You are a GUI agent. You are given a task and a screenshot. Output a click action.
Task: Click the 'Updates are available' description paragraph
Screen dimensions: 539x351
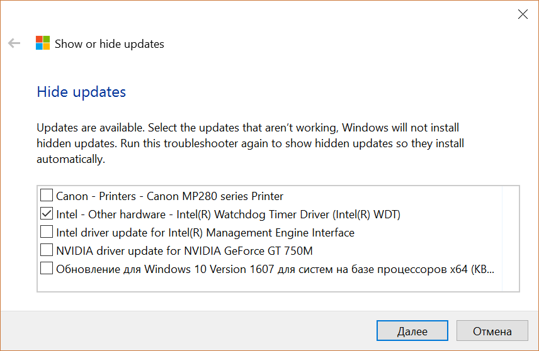click(250, 143)
